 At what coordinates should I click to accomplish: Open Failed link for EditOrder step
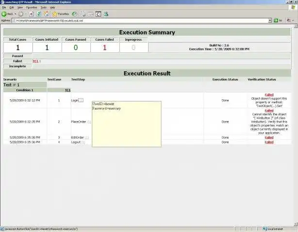[269, 138]
